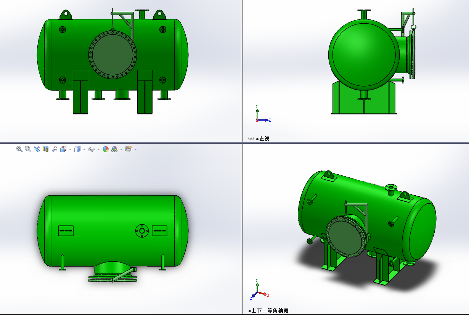469x315 pixels.
Task: Click the *左视 view label
Action: pos(263,138)
